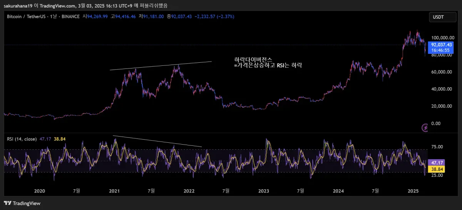Screen dimensions: 462x210
Task: Click the 하락다이버전스 text annotation
Action: point(253,60)
